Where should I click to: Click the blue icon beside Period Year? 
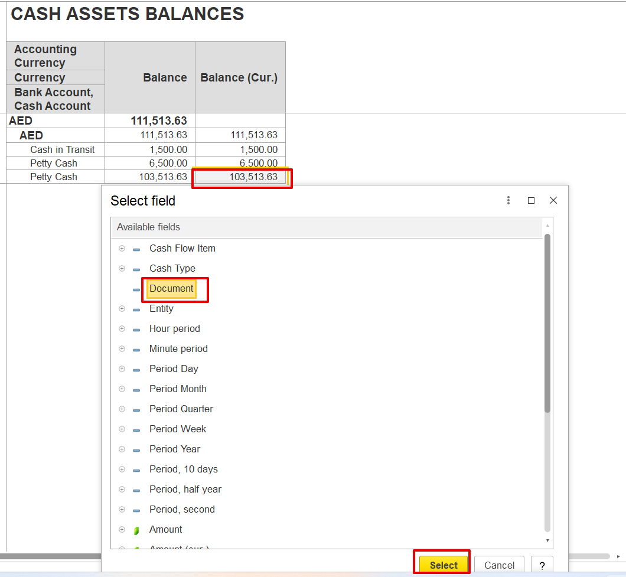[x=136, y=450]
